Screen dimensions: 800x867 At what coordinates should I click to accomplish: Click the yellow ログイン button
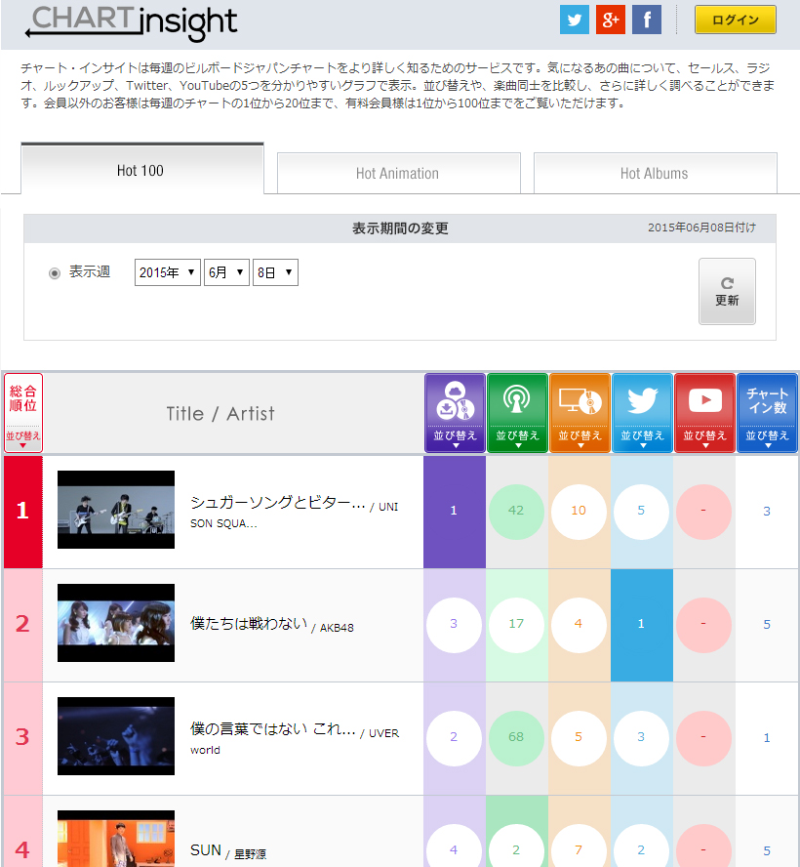736,20
